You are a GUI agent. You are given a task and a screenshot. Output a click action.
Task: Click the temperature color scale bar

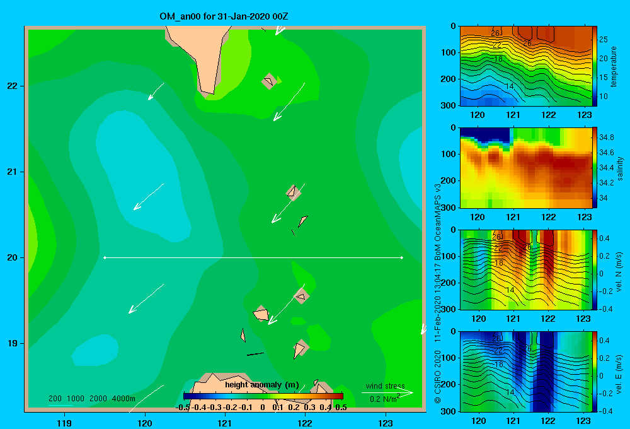595,66
